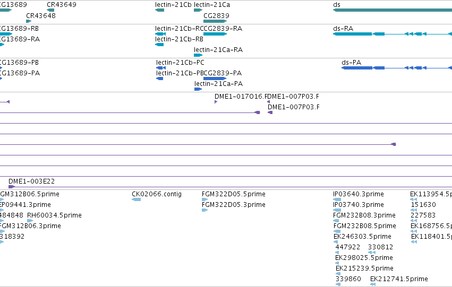Select the CG13689-PA protein label
The width and height of the screenshot is (452, 287).
(x=20, y=73)
